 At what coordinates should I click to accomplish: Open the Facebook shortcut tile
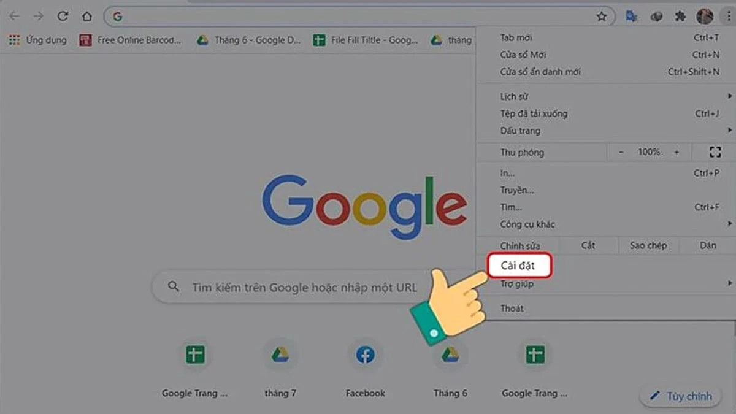coord(365,368)
